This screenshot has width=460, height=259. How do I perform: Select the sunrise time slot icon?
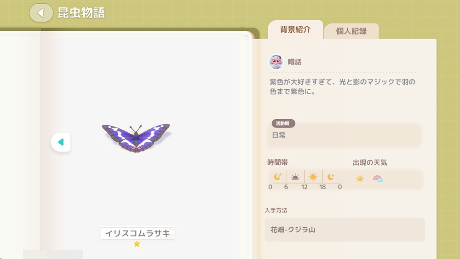[x=295, y=177]
